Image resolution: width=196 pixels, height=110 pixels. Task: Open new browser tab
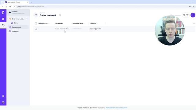click(x=31, y=2)
